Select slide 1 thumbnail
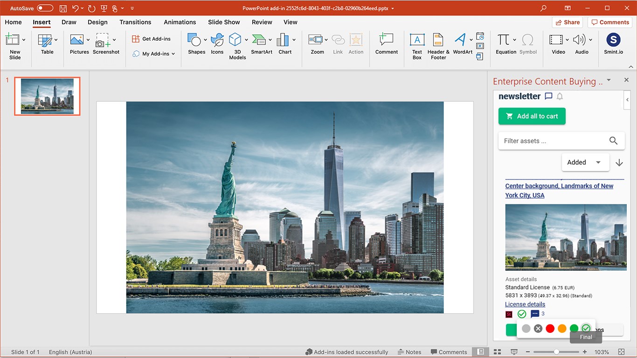637x358 pixels. (x=47, y=96)
